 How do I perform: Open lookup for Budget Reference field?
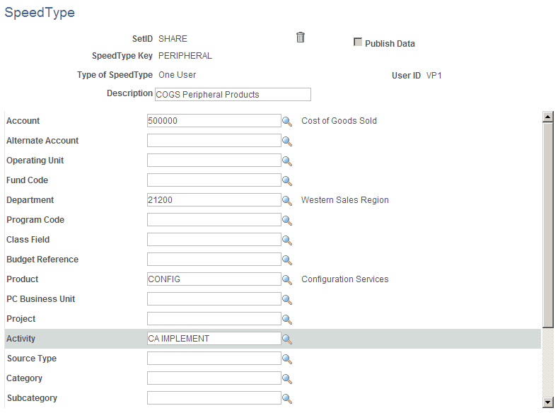[x=287, y=260]
